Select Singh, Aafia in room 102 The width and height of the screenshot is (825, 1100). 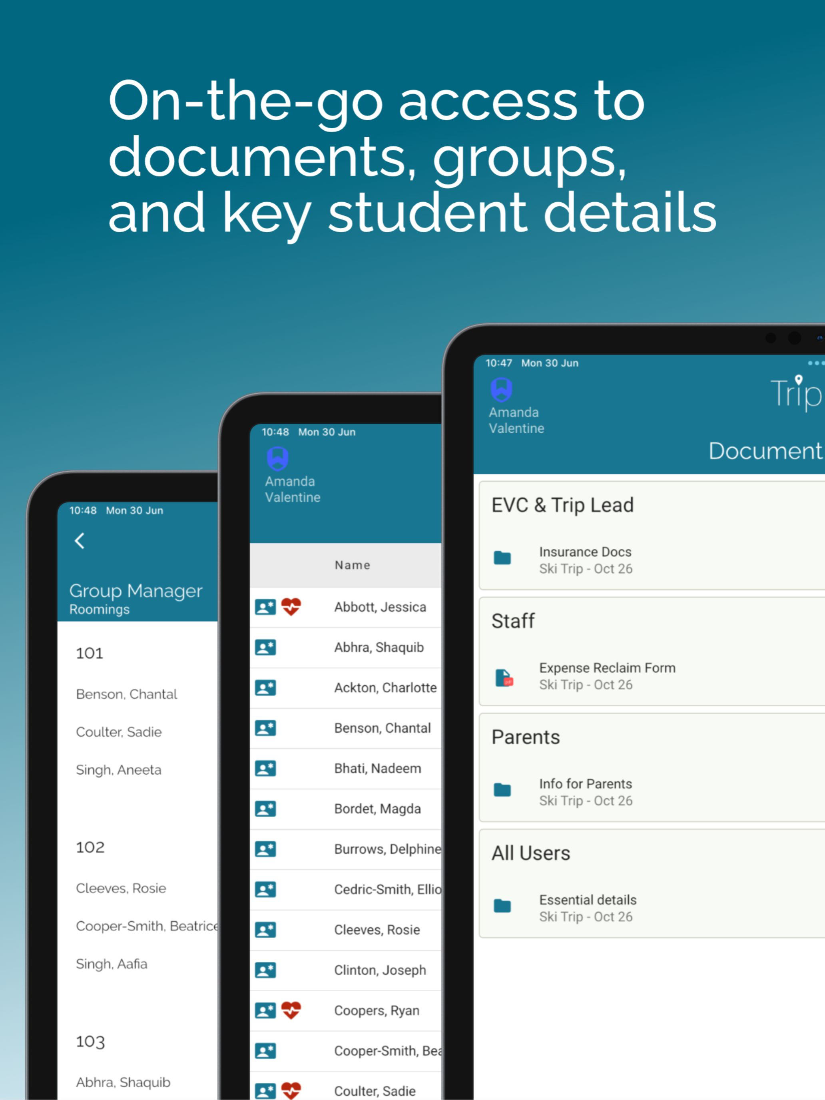pos(112,964)
